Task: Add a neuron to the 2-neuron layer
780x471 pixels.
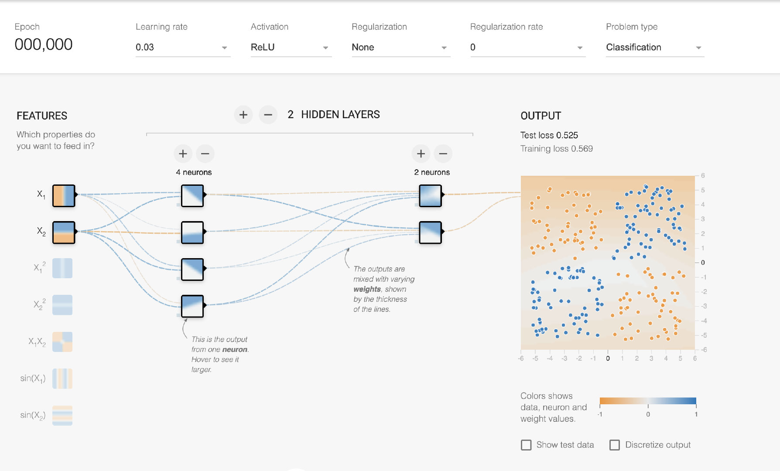Action: tap(421, 154)
